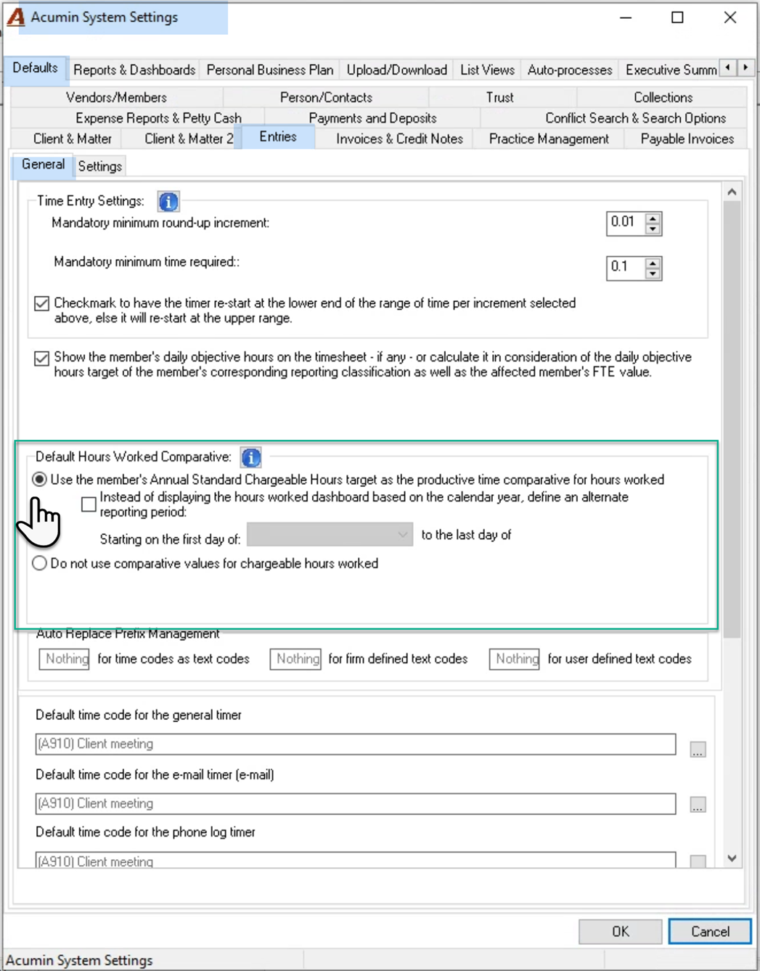Select Annual Standard Chargeable Hours comparative option
The width and height of the screenshot is (760, 971).
[40, 480]
